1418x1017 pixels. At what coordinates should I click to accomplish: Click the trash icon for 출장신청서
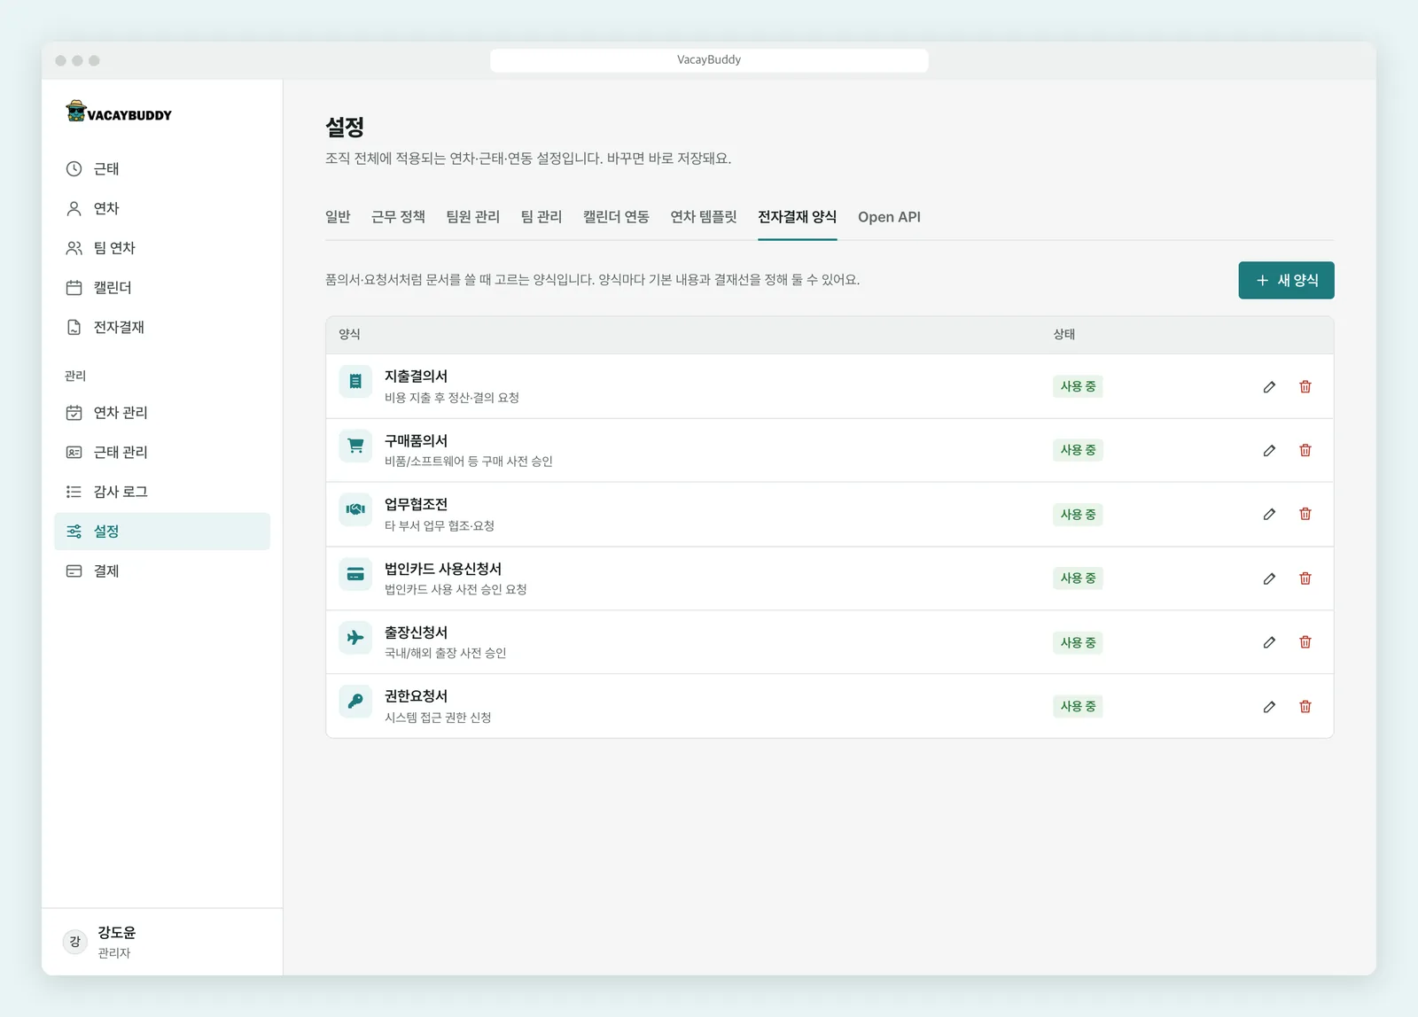pos(1305,642)
